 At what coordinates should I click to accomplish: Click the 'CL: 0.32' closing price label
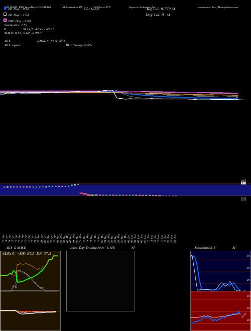click(x=91, y=9)
